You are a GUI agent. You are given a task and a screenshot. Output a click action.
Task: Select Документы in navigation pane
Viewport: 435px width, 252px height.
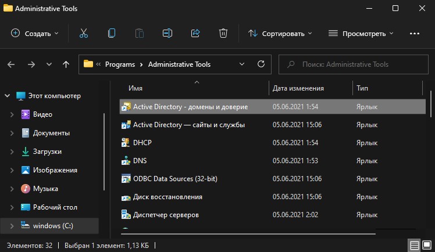pos(51,133)
